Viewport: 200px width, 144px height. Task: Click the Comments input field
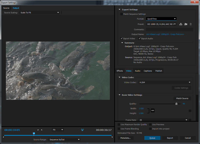[169, 29]
